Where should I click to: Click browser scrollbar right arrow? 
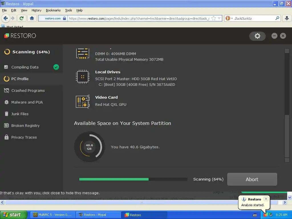coord(285,202)
